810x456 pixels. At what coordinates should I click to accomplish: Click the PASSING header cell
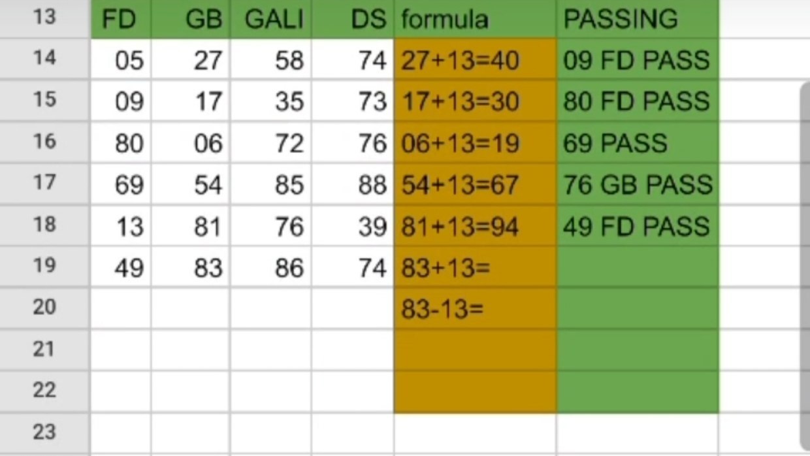[638, 18]
